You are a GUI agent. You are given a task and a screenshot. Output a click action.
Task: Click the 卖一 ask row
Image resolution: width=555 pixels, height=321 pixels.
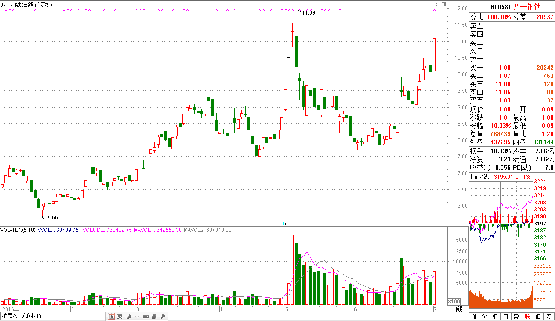[x=512, y=59]
